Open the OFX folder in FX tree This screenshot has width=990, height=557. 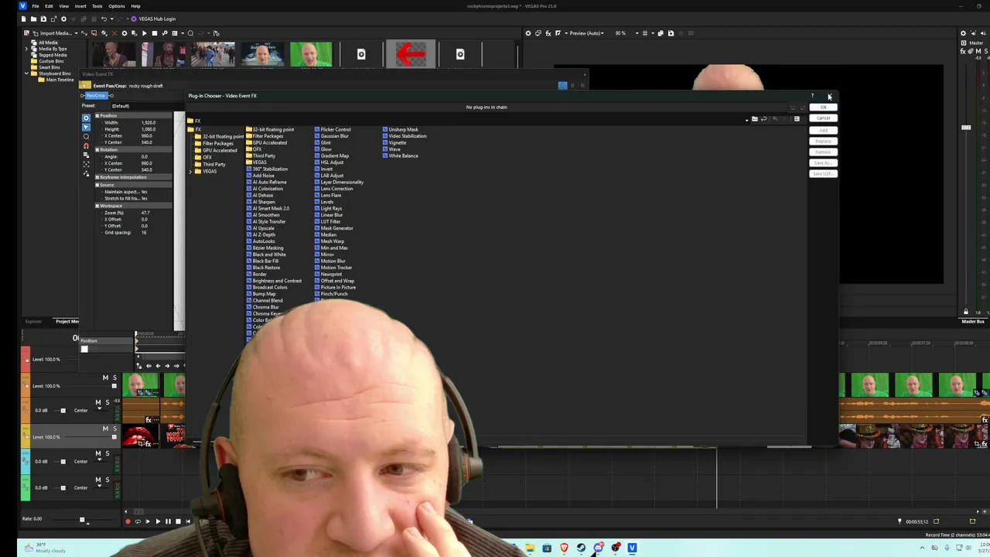(x=204, y=157)
